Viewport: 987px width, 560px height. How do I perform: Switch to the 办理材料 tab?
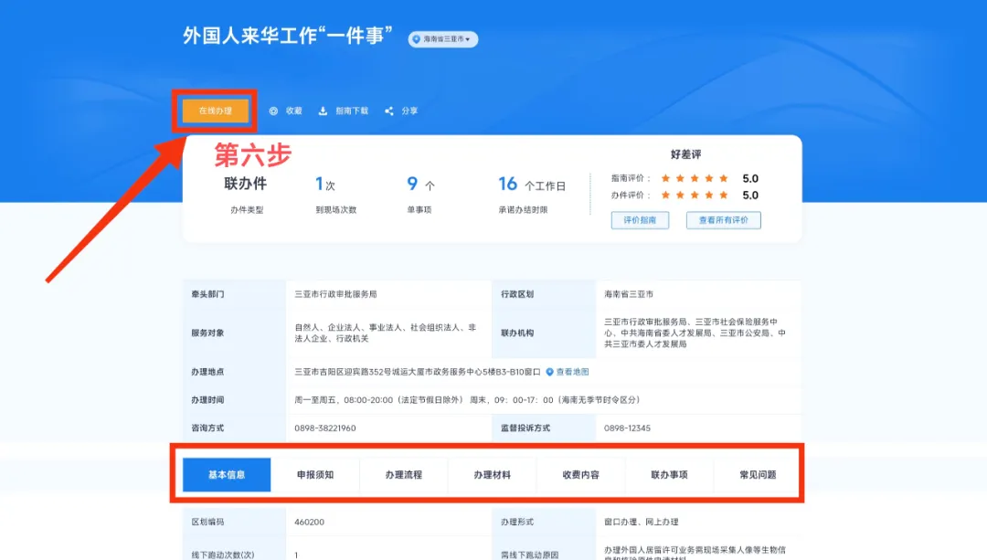[492, 475]
